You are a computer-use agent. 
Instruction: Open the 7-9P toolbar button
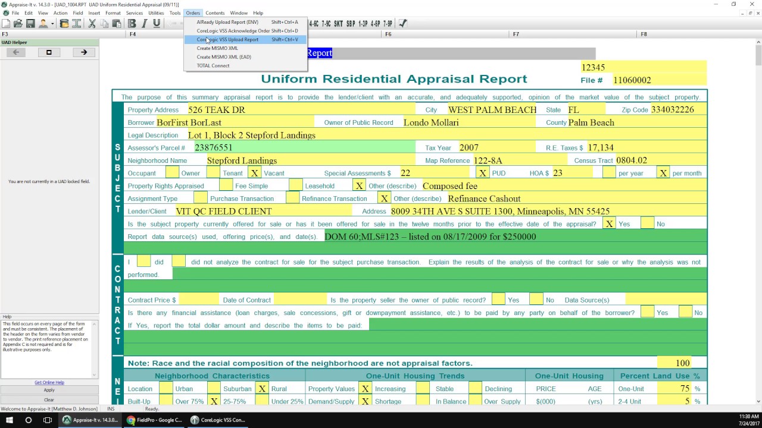(388, 24)
